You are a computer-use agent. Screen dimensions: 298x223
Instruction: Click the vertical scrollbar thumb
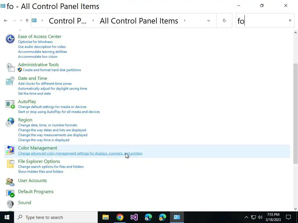click(295, 114)
